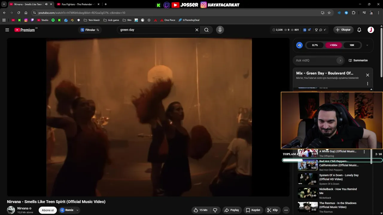Reload the page
Screen dimensions: 383x215
pos(19,13)
